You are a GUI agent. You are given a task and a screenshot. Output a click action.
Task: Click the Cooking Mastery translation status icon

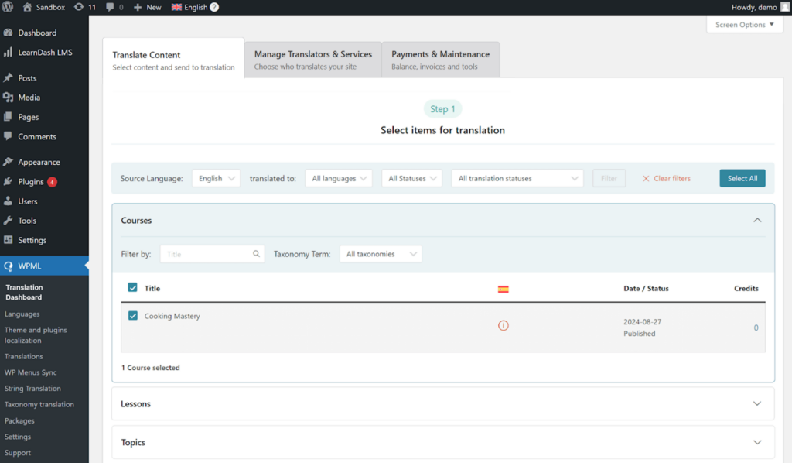[503, 325]
